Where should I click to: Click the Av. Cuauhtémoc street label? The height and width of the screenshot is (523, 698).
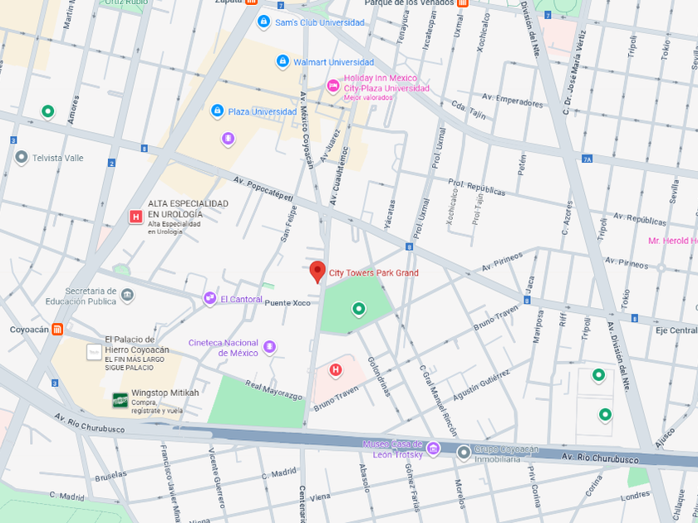pos(339,176)
